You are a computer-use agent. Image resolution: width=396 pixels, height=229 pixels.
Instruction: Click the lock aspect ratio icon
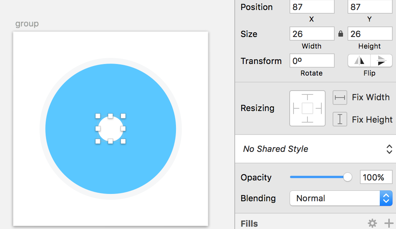pyautogui.click(x=341, y=34)
